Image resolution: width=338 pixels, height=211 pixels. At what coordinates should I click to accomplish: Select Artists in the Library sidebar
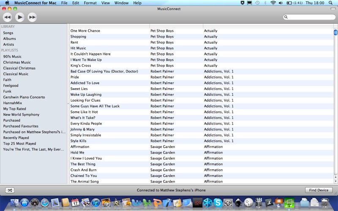8,44
